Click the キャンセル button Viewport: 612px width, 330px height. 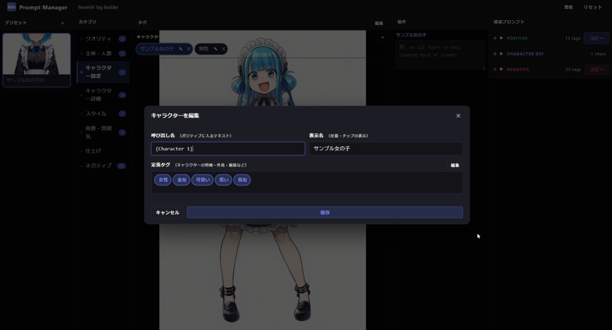tap(167, 212)
